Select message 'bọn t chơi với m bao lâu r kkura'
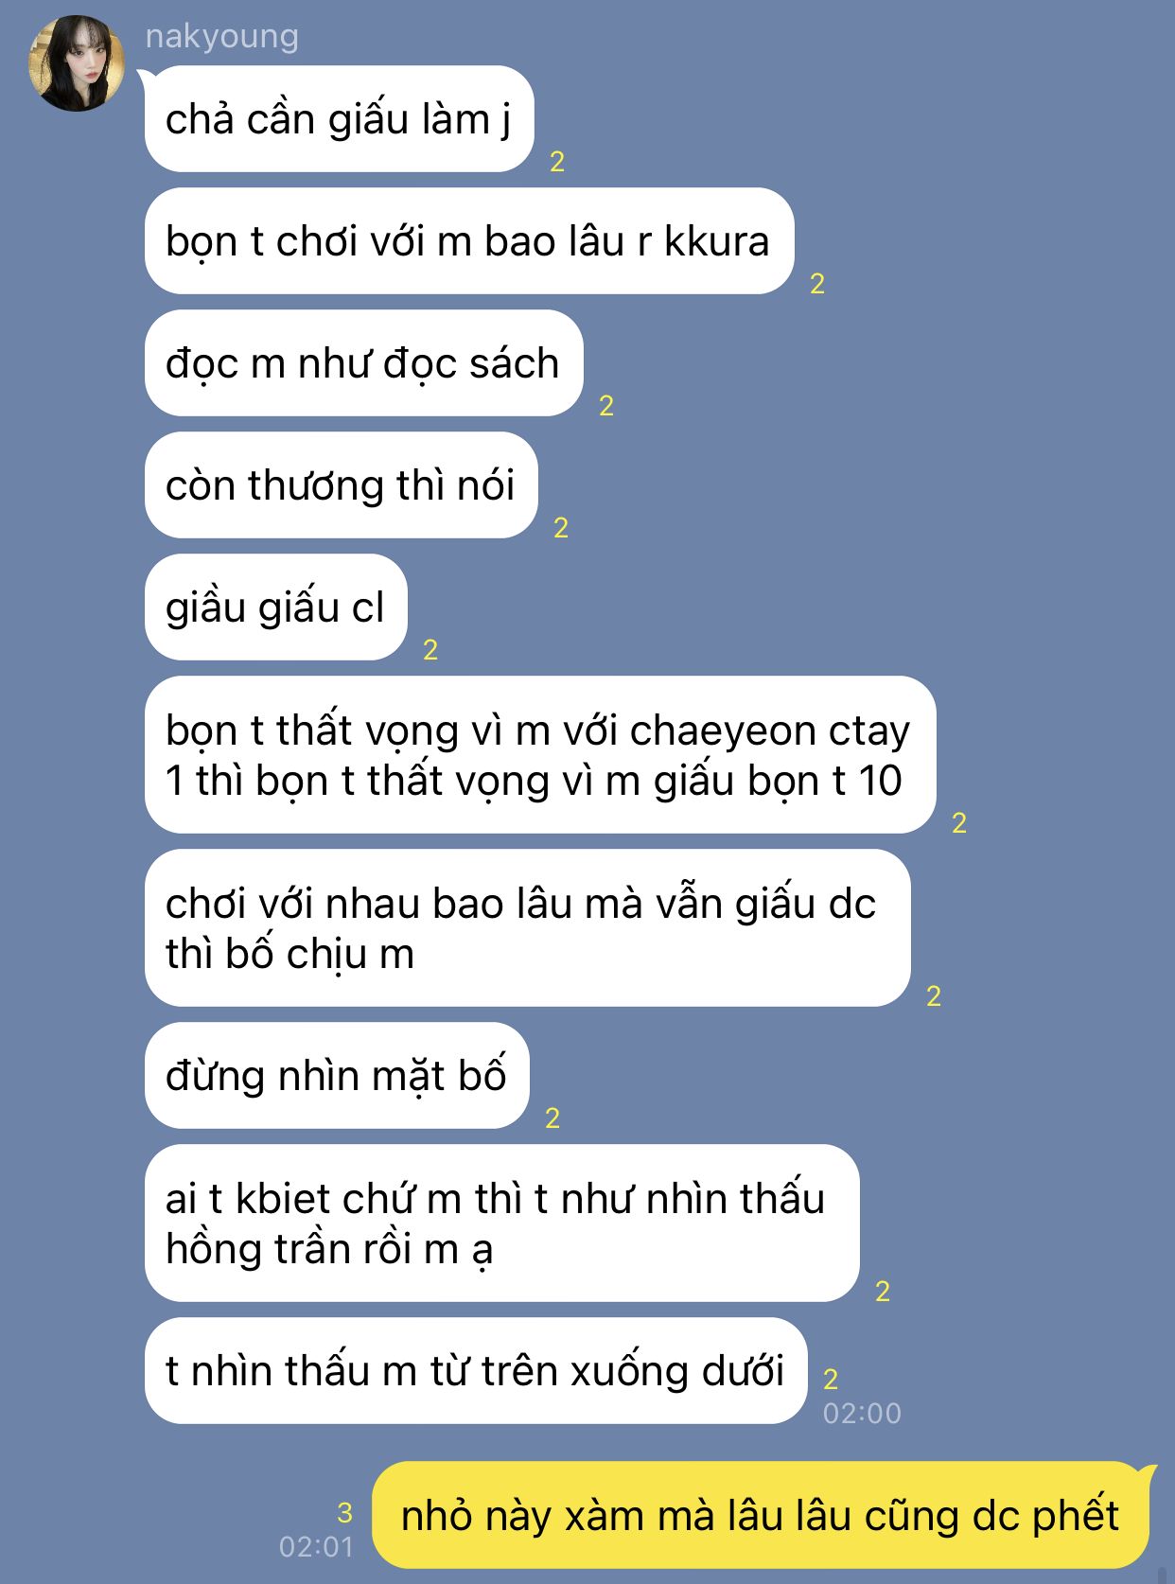Image resolution: width=1175 pixels, height=1584 pixels. [x=468, y=241]
